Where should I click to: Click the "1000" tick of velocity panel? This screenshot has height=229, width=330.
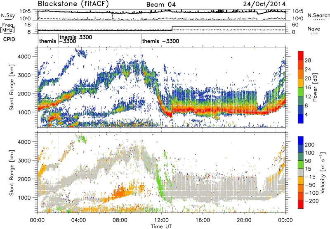point(24,198)
